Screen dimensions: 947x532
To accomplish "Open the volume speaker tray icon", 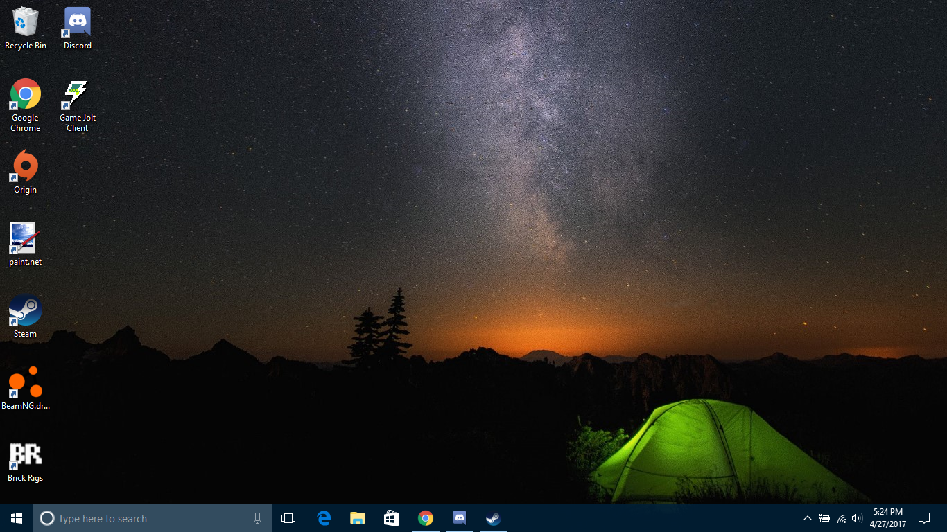I will [857, 518].
